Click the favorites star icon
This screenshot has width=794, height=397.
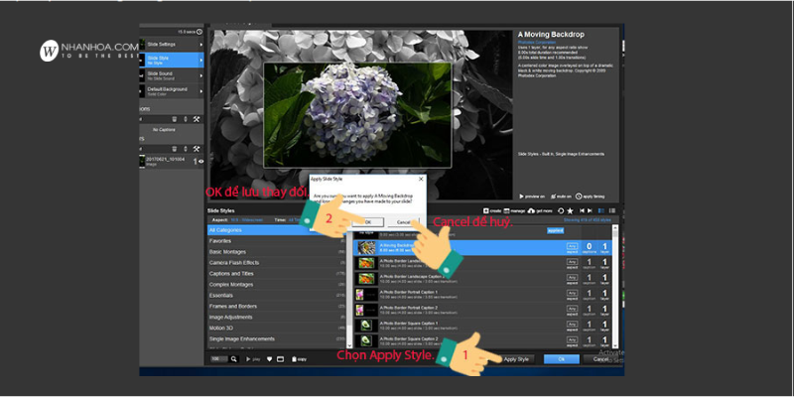570,210
